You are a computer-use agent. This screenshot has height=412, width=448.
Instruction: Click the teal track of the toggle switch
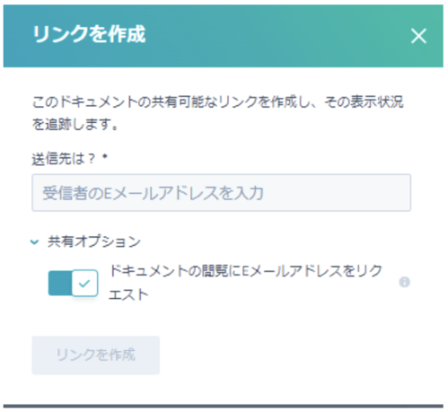pos(60,283)
